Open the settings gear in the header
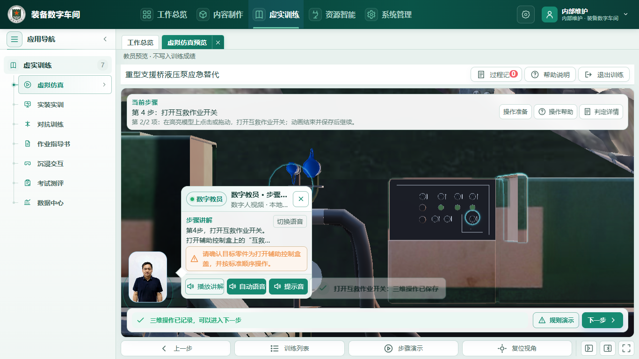Screen dimensions: 639x359 [525, 14]
